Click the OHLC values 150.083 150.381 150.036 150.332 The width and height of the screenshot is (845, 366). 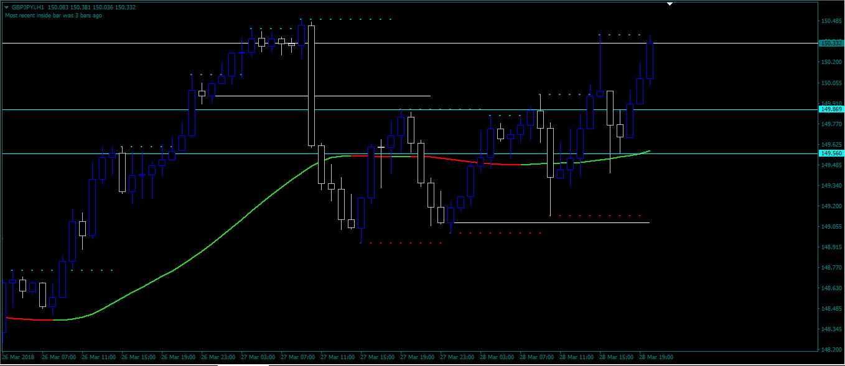(x=91, y=7)
